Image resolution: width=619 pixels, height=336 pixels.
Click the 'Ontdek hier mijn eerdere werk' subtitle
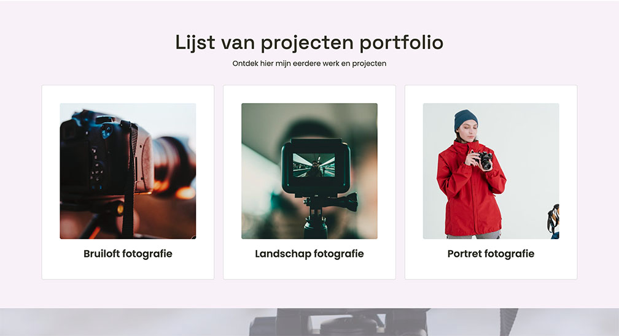[309, 64]
